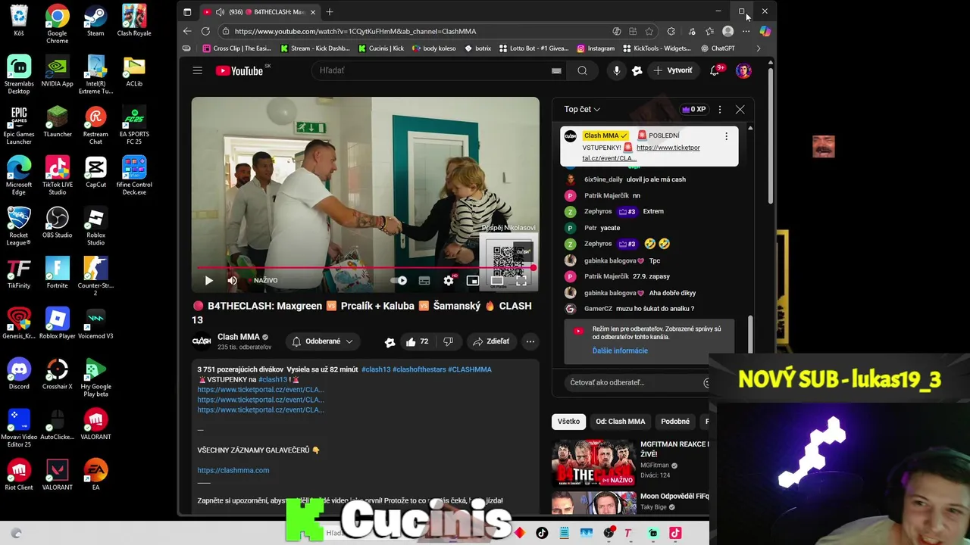Screen dimensions: 970x545
Task: Like the video with thumbs up
Action: pos(417,341)
